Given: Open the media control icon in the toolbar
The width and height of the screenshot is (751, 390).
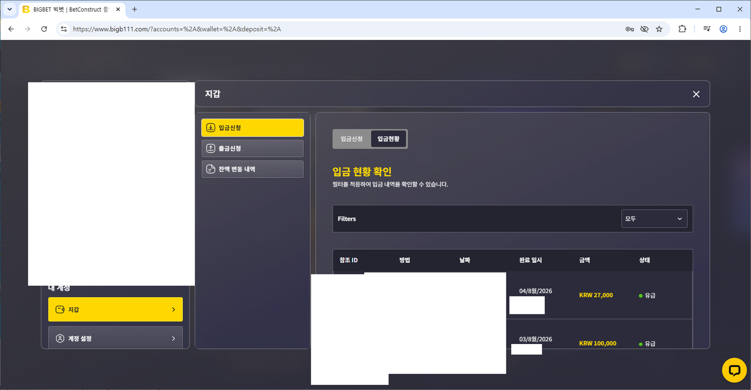Looking at the screenshot, I should (707, 29).
